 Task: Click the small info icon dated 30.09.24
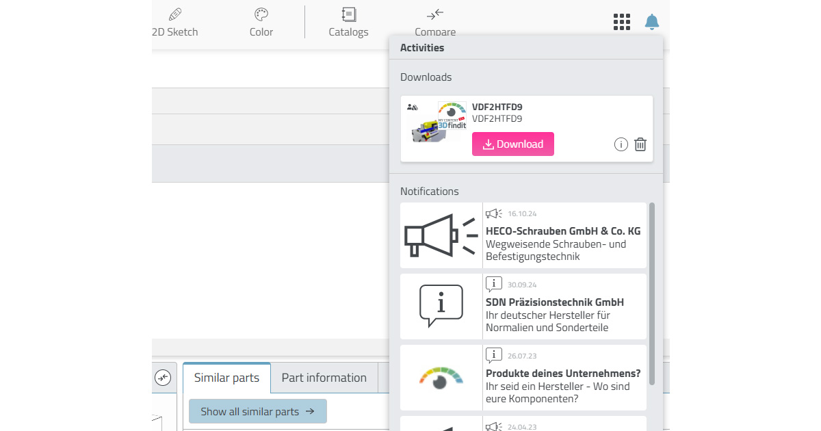point(494,284)
